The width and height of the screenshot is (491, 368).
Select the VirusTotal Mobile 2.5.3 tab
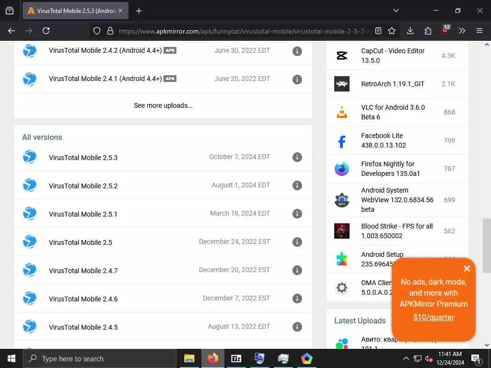[75, 11]
